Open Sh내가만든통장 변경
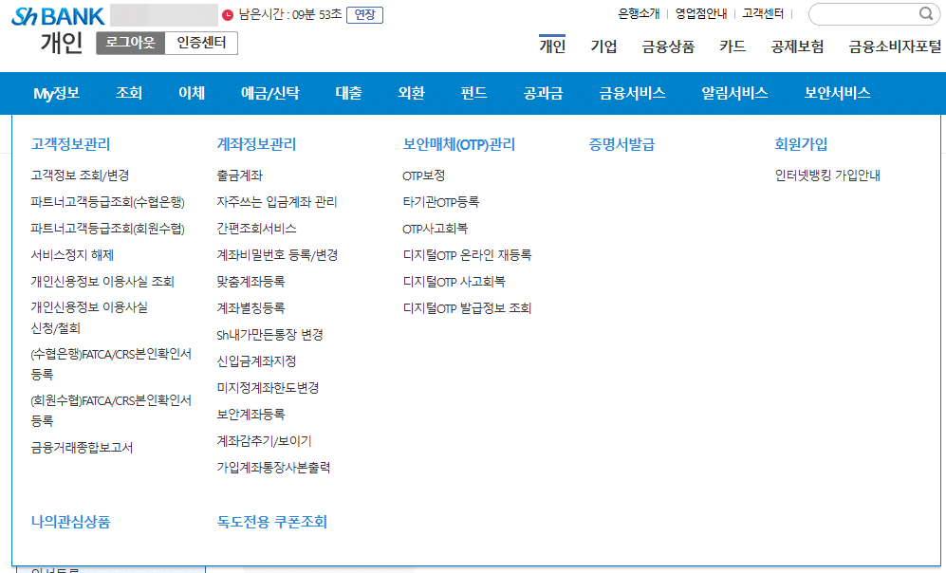Viewport: 946px width, 573px height. pyautogui.click(x=269, y=335)
